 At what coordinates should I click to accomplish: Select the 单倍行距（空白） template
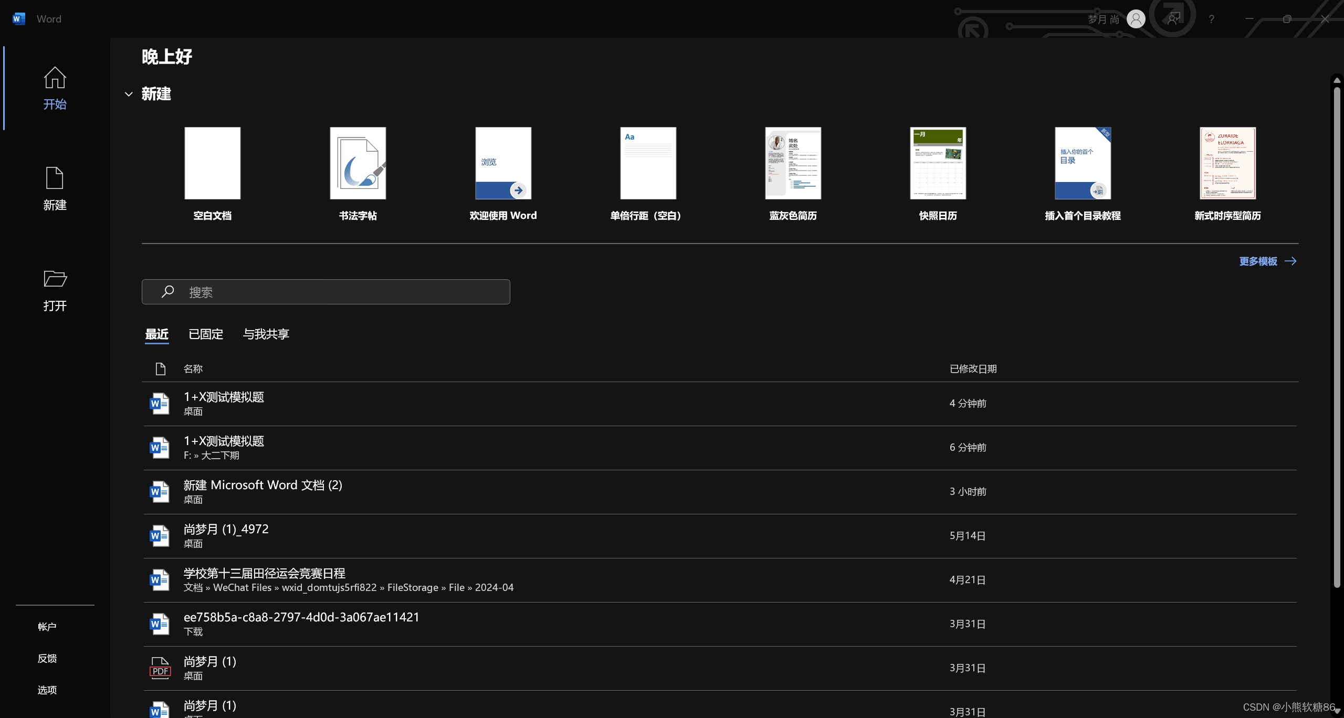click(648, 174)
